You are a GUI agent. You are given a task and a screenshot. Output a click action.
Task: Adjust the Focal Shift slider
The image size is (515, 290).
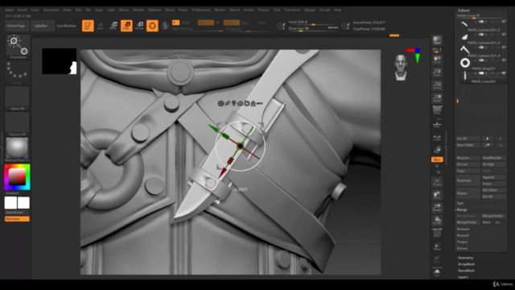(313, 23)
